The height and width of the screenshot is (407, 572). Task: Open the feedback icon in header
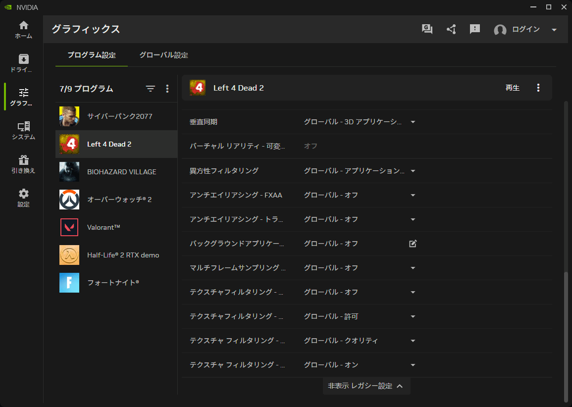click(x=475, y=29)
